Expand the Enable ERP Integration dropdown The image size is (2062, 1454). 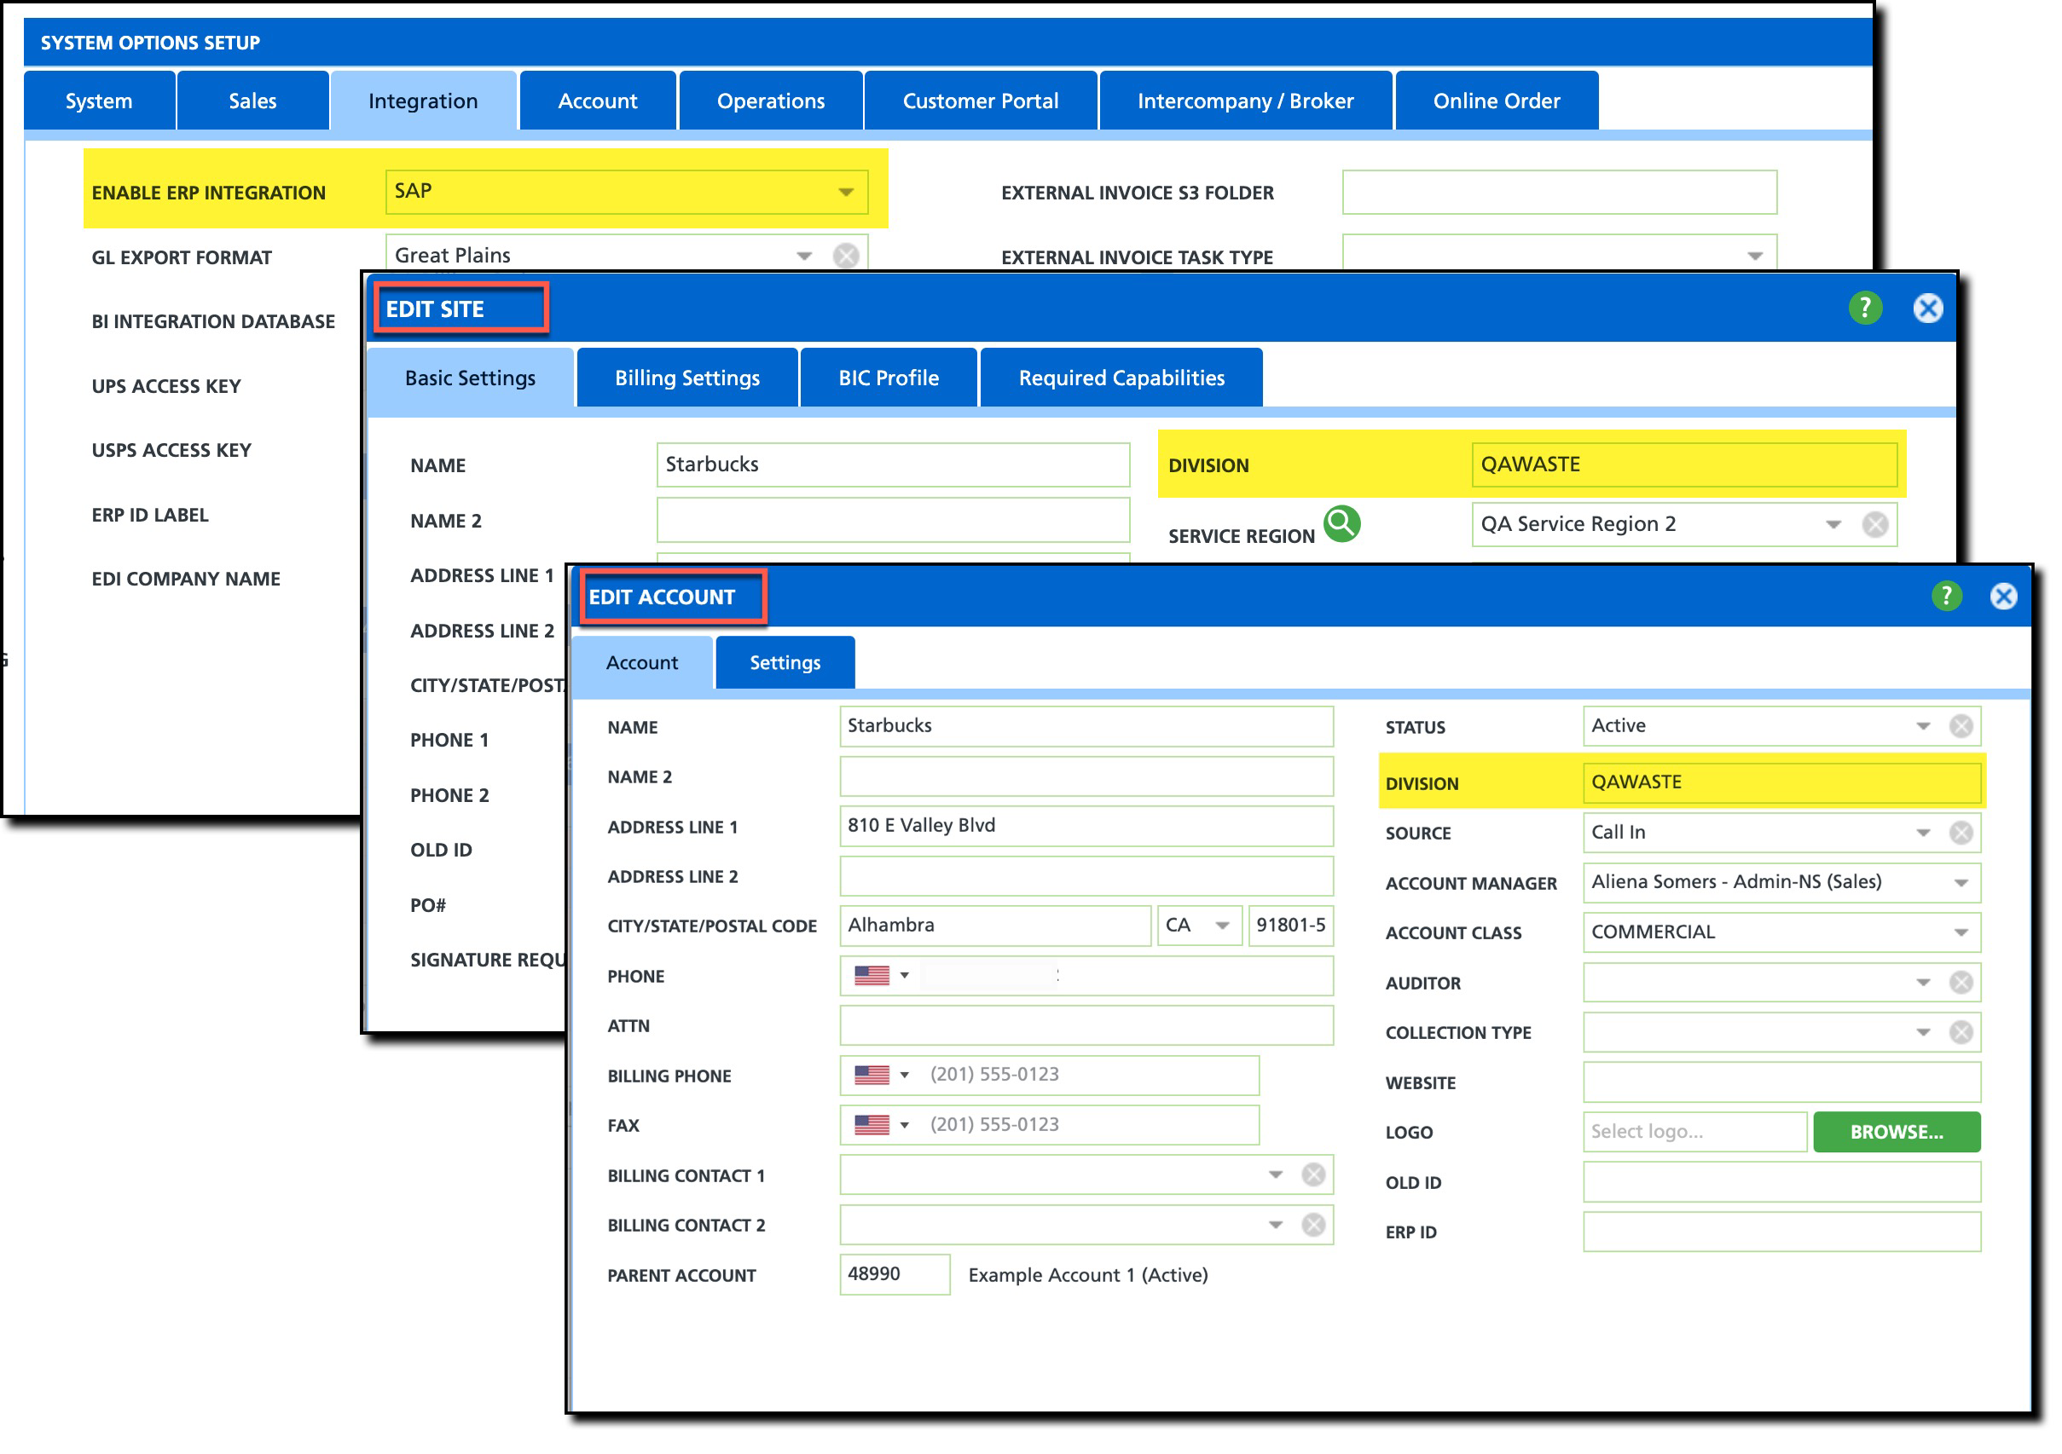pos(846,192)
